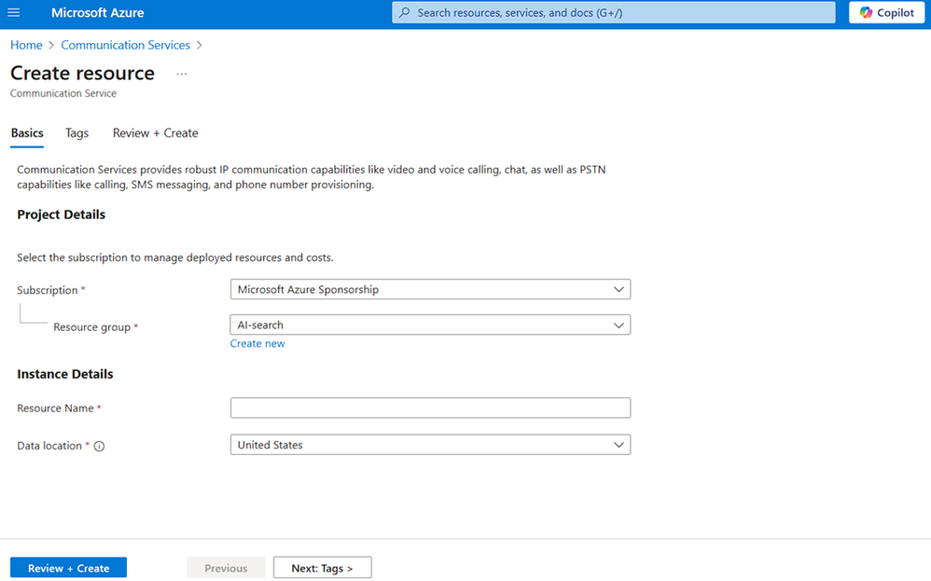The height and width of the screenshot is (581, 931).
Task: Focus the Resource Name input field
Action: (x=430, y=408)
